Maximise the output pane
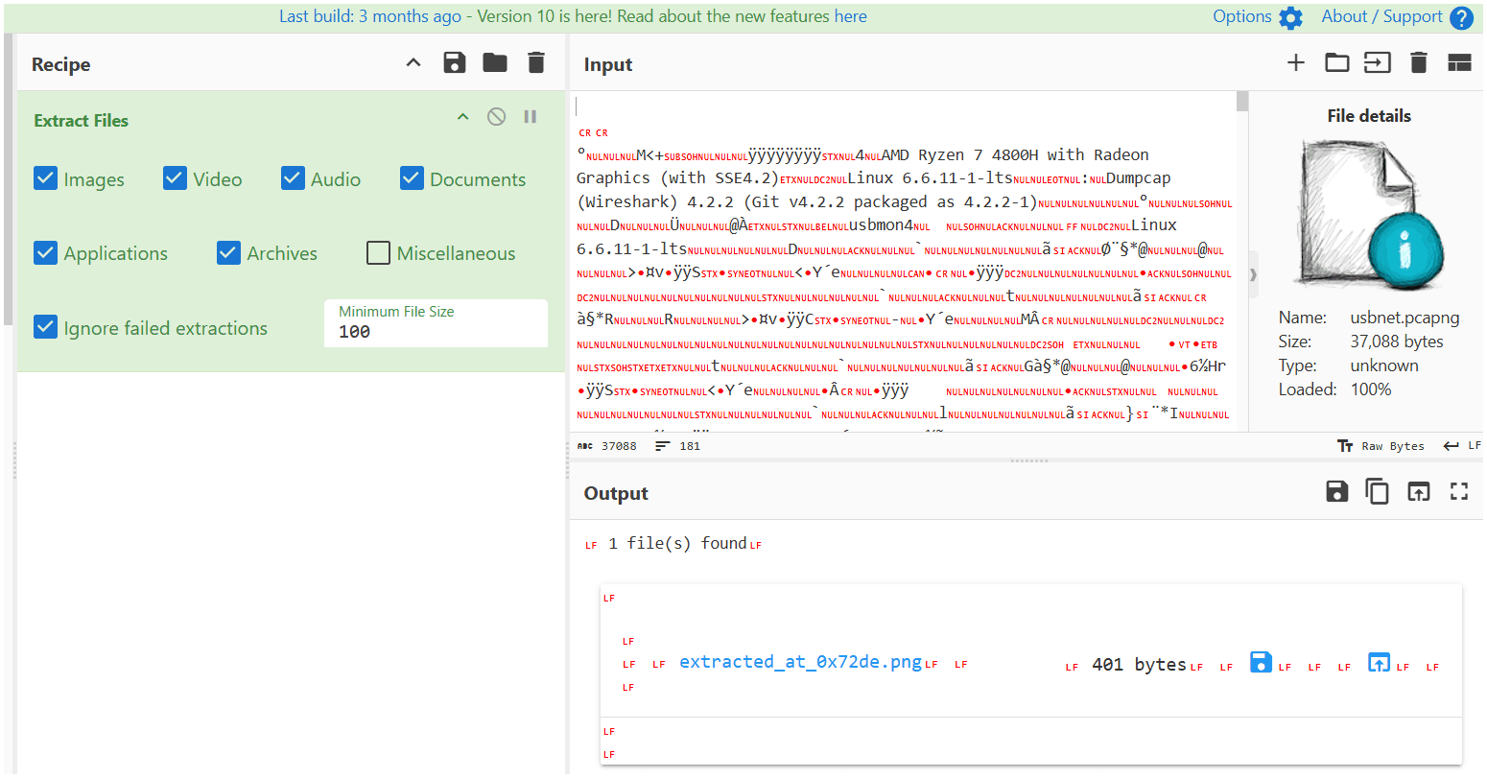This screenshot has height=778, width=1487. 1459,492
